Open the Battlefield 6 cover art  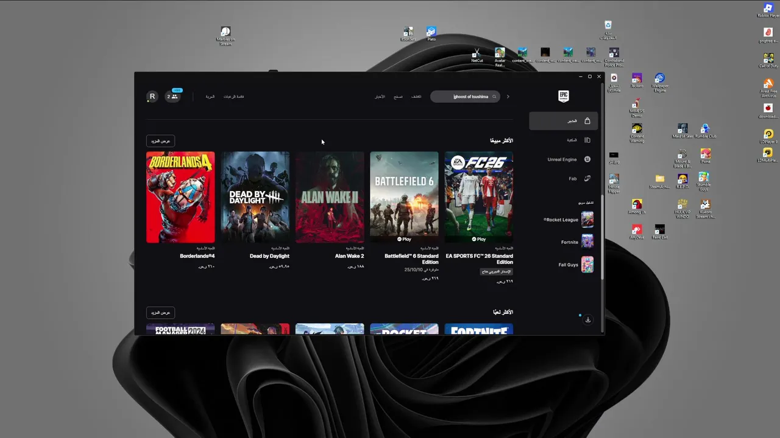404,197
